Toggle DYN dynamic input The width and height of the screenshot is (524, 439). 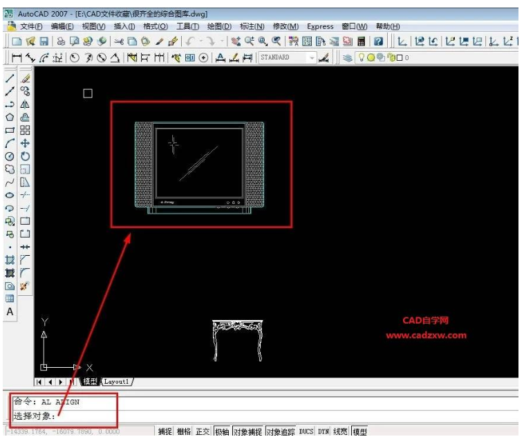pos(324,431)
